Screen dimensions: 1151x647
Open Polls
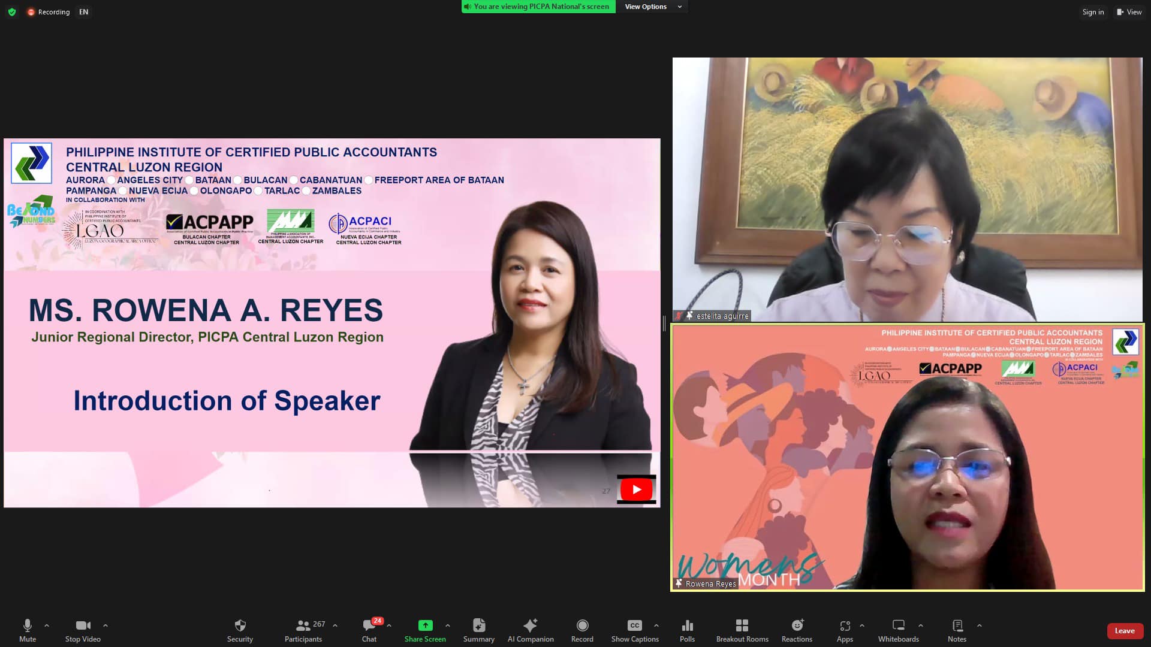coord(688,630)
